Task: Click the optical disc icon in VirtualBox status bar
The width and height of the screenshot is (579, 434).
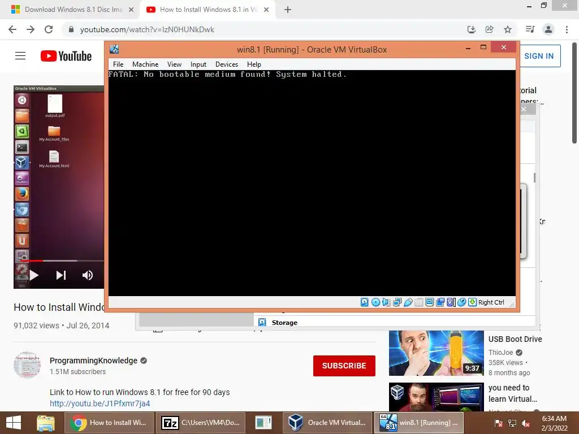Action: (375, 302)
